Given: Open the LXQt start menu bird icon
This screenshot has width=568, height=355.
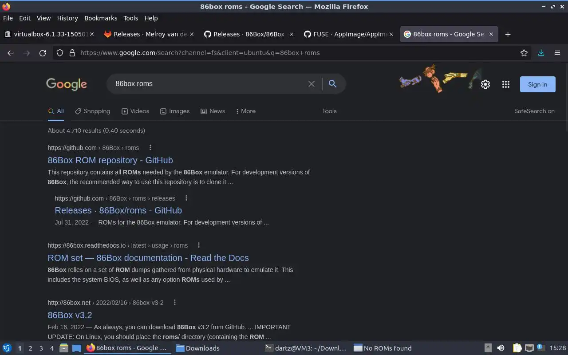Looking at the screenshot, I should [7, 348].
